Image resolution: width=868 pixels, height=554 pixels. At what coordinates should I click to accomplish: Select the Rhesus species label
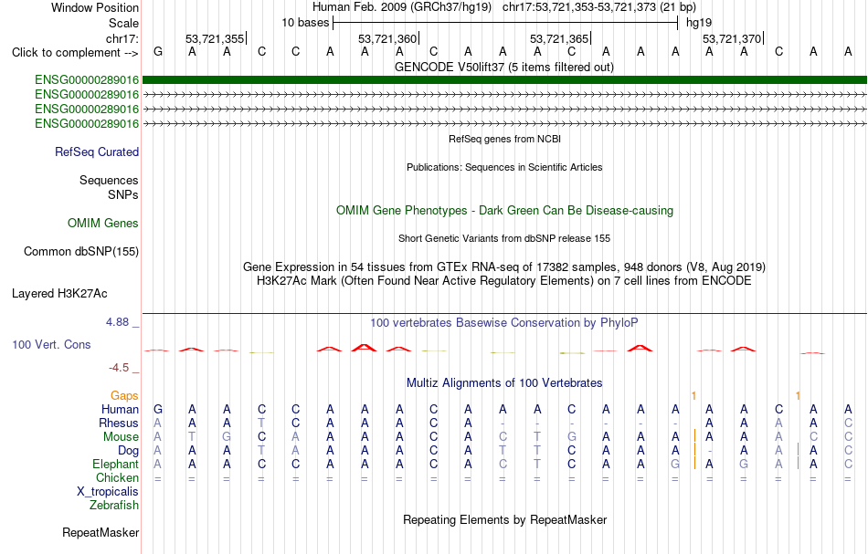pyautogui.click(x=119, y=423)
